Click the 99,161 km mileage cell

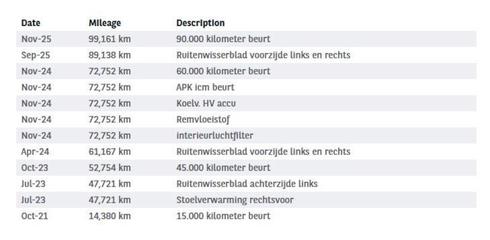[110, 39]
